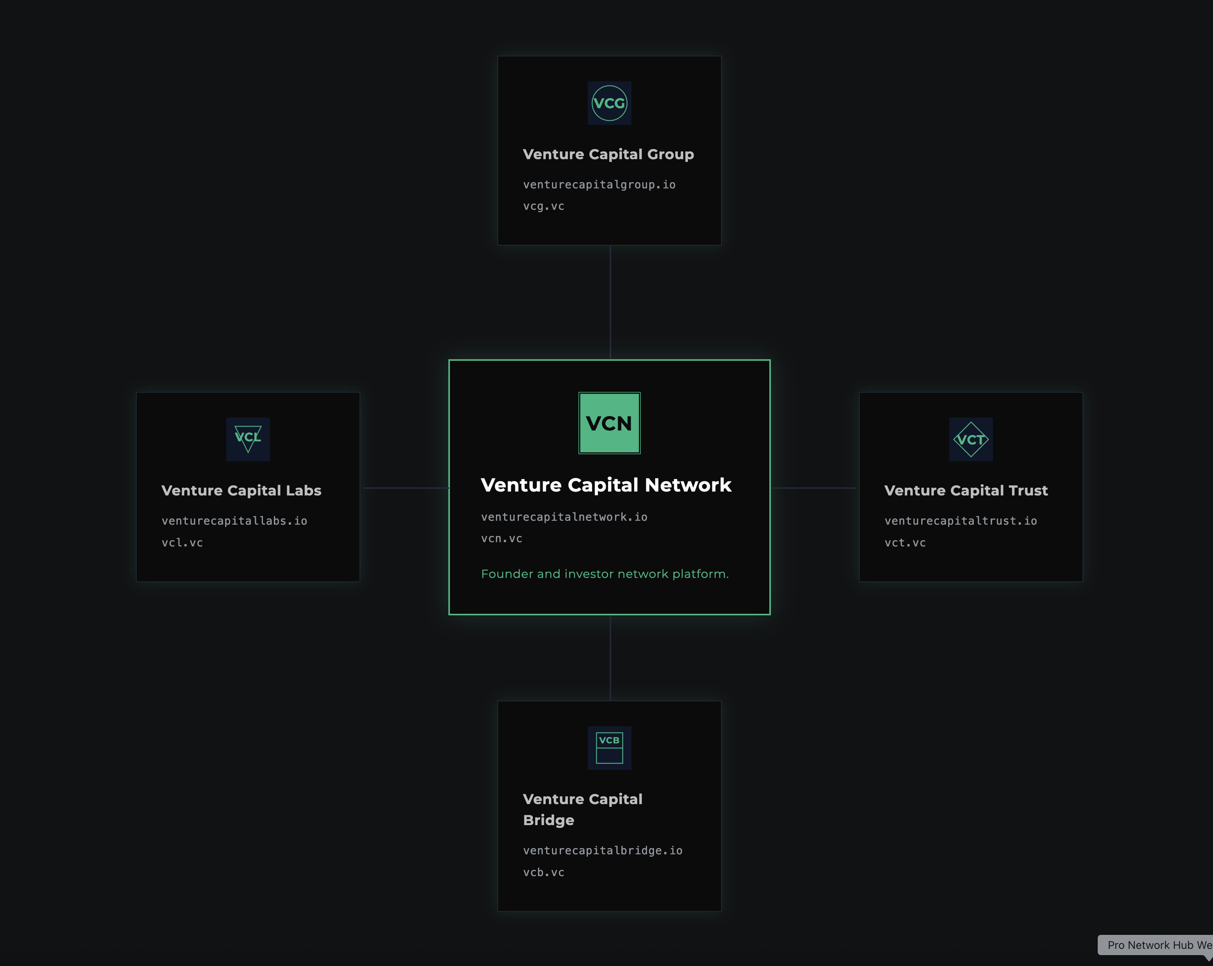Click the vcl.vc domain link
Image resolution: width=1213 pixels, height=966 pixels.
click(182, 542)
